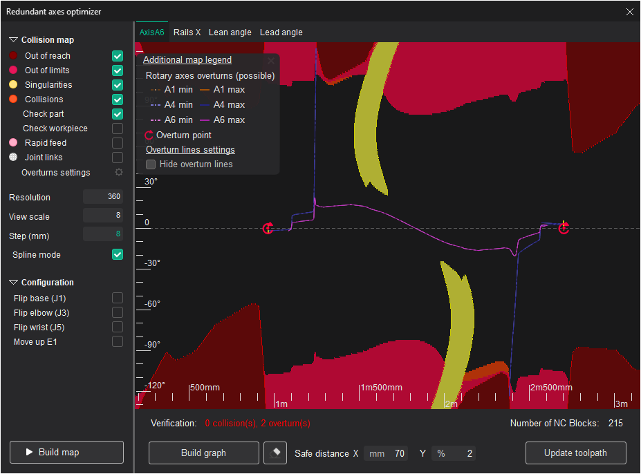Enable Hide overturn lines checkbox
Viewport: 641px width, 474px height.
point(151,164)
